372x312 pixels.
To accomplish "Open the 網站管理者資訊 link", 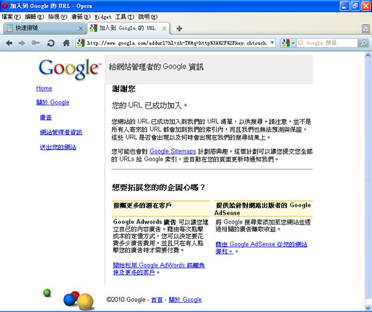I will coord(61,132).
